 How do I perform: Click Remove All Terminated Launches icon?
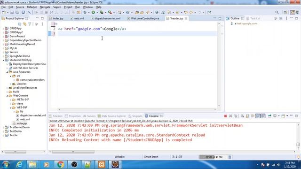(236, 116)
